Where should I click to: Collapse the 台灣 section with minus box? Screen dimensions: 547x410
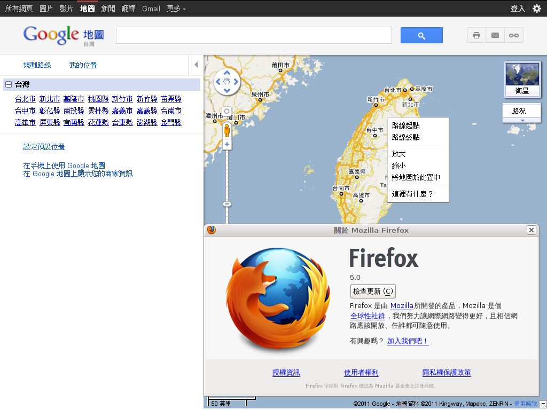9,84
